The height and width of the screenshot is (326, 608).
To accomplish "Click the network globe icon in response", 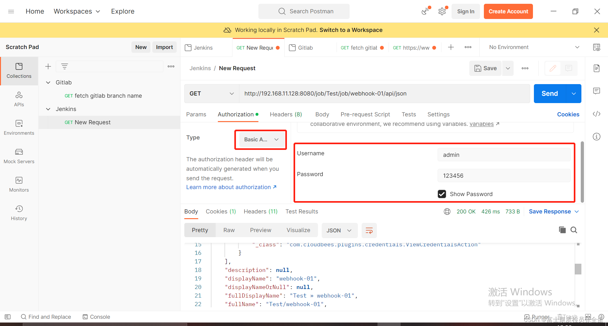I will [447, 212].
